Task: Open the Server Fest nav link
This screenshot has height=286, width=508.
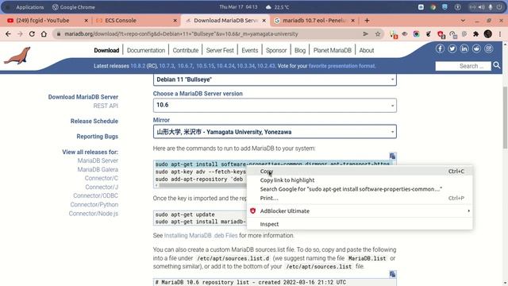Action: 220,50
